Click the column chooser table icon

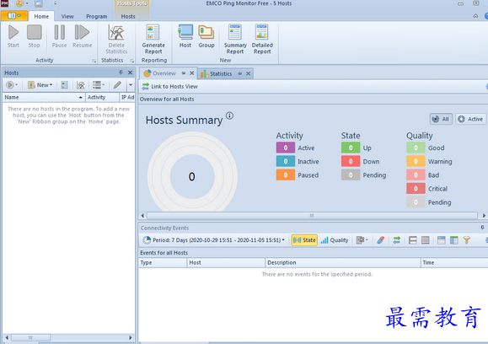pyautogui.click(x=454, y=240)
